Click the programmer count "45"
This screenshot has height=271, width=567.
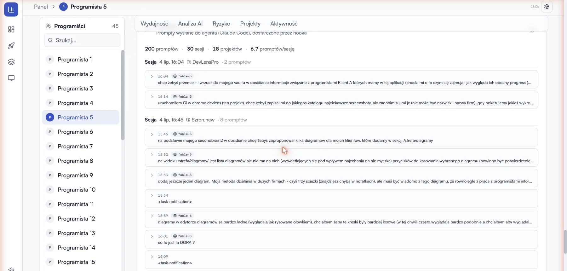tap(116, 26)
